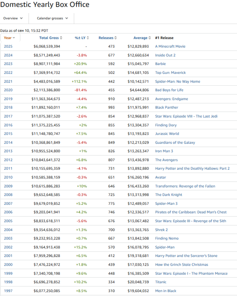Click the Year column sort arrow icon
This screenshot has height=296, width=237.
pos(14,38)
